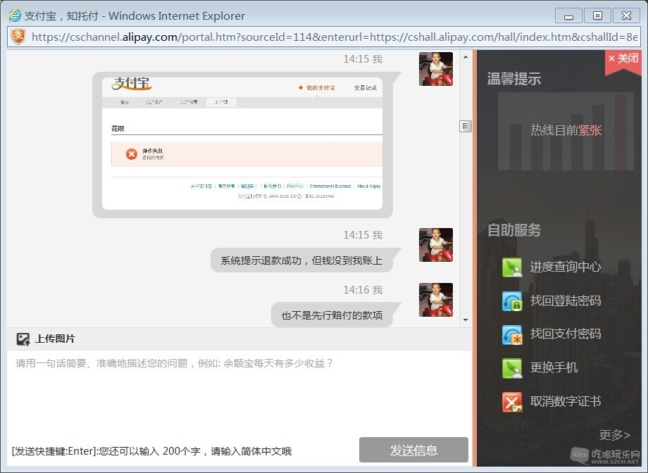
Task: Focus the message input text area
Action: click(x=239, y=393)
